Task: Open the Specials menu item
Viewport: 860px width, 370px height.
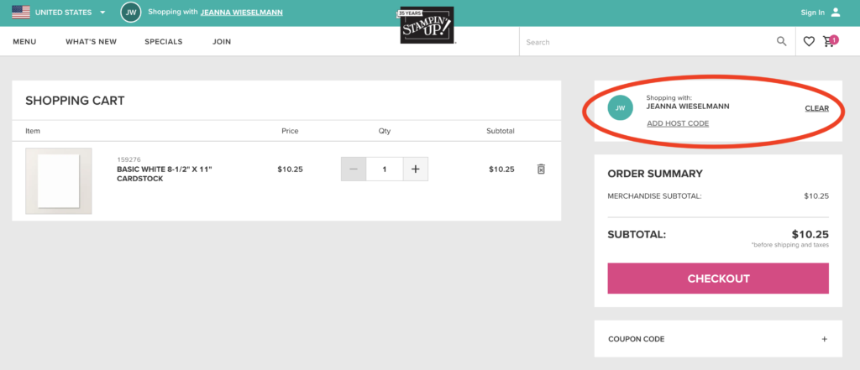Action: point(164,42)
